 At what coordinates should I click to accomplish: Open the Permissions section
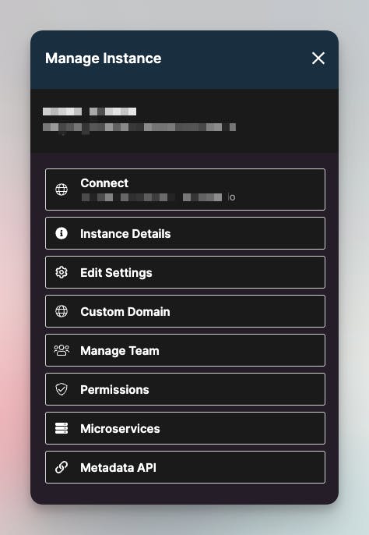click(x=185, y=389)
